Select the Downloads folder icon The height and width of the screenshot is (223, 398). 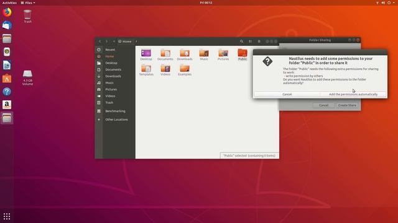click(185, 55)
